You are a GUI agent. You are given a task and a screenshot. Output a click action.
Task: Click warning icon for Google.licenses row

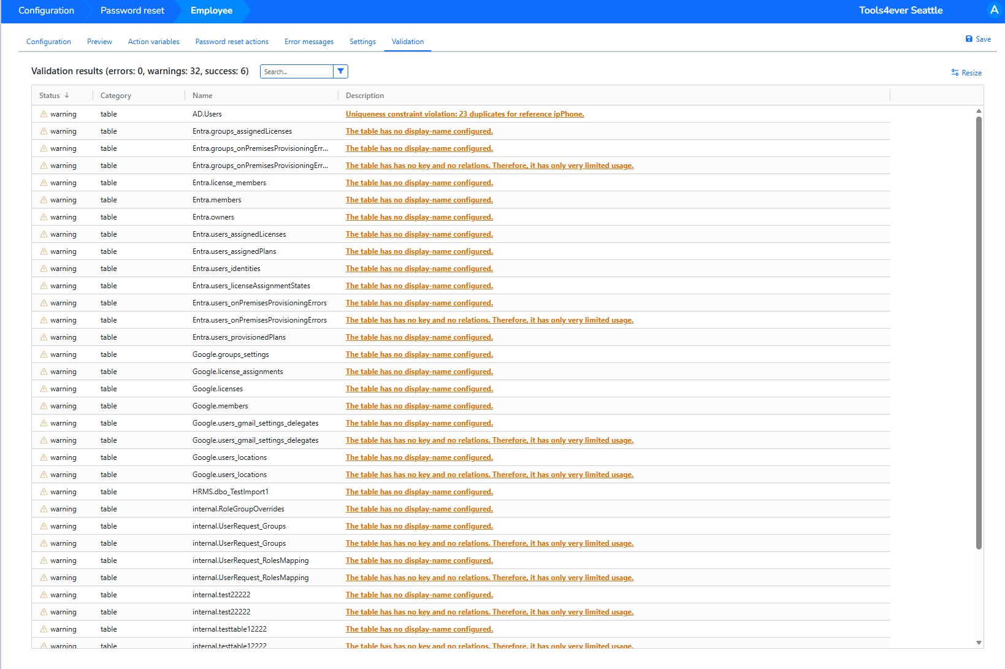[44, 389]
